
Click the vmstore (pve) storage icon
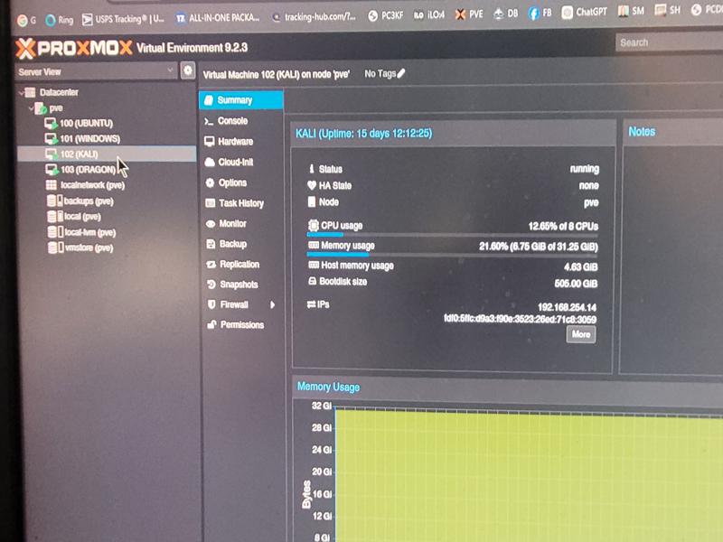click(x=56, y=248)
